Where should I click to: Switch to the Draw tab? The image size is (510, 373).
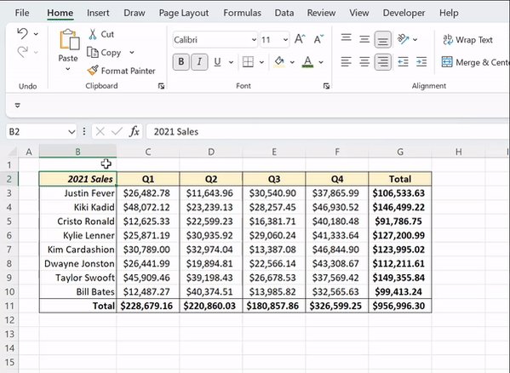[x=135, y=13]
